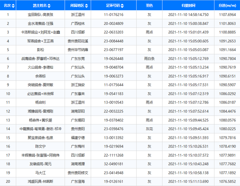Click the 灰花 feather color cell
Image resolution: width=240 pixels, height=186 pixels.
(x=149, y=129)
